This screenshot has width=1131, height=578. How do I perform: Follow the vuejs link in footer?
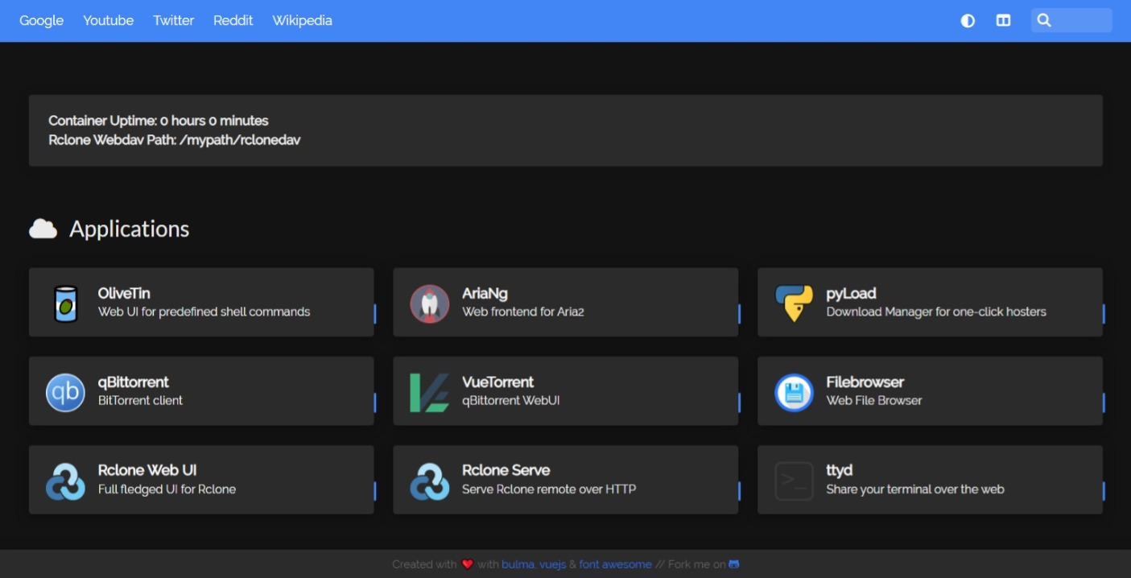click(x=551, y=564)
